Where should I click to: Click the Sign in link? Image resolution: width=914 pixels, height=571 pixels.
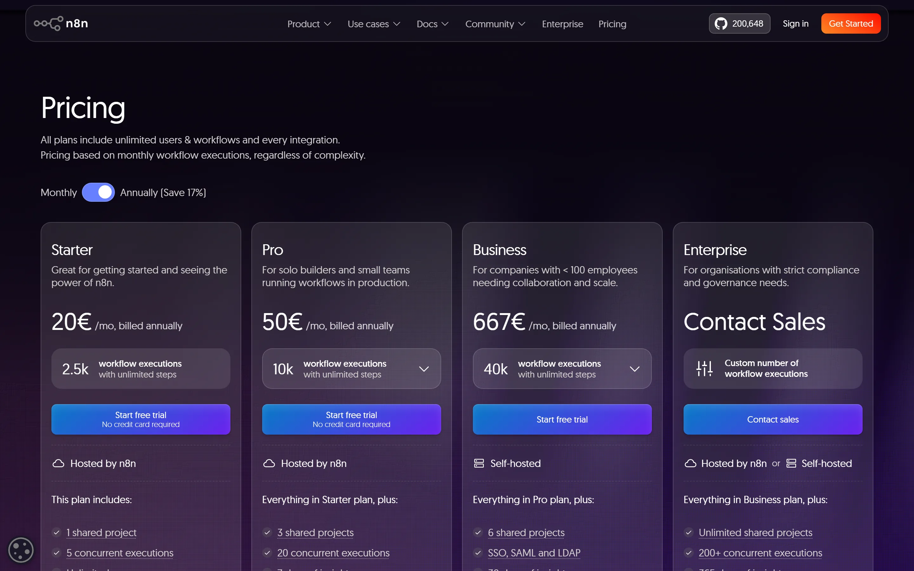coord(795,24)
